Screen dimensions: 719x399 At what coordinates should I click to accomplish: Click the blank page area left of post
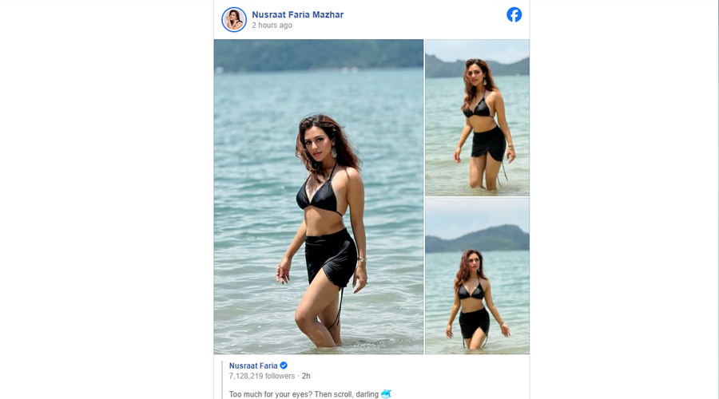pos(104,199)
